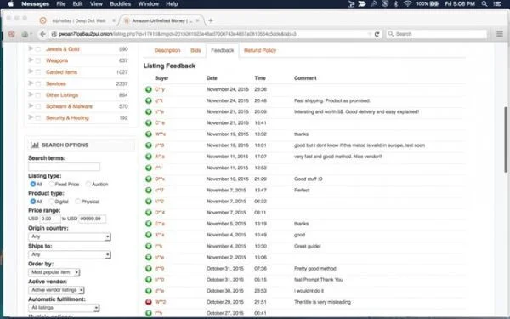Select All listing type radio
This screenshot has height=319, width=510.
pyautogui.click(x=32, y=185)
